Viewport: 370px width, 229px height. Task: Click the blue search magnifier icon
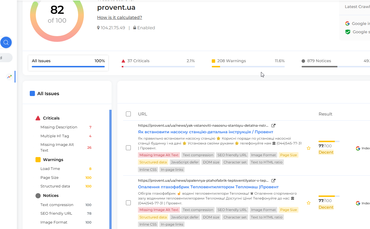6,43
